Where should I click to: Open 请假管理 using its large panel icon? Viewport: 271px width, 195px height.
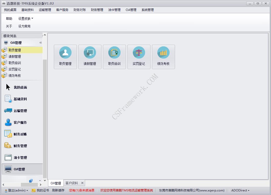click(x=90, y=57)
